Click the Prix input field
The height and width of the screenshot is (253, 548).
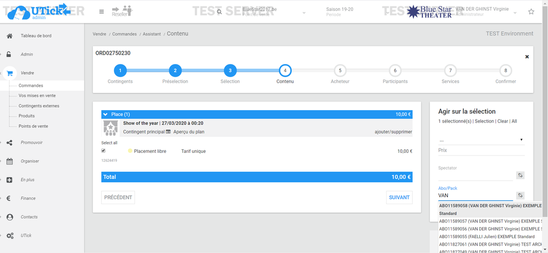click(481, 150)
